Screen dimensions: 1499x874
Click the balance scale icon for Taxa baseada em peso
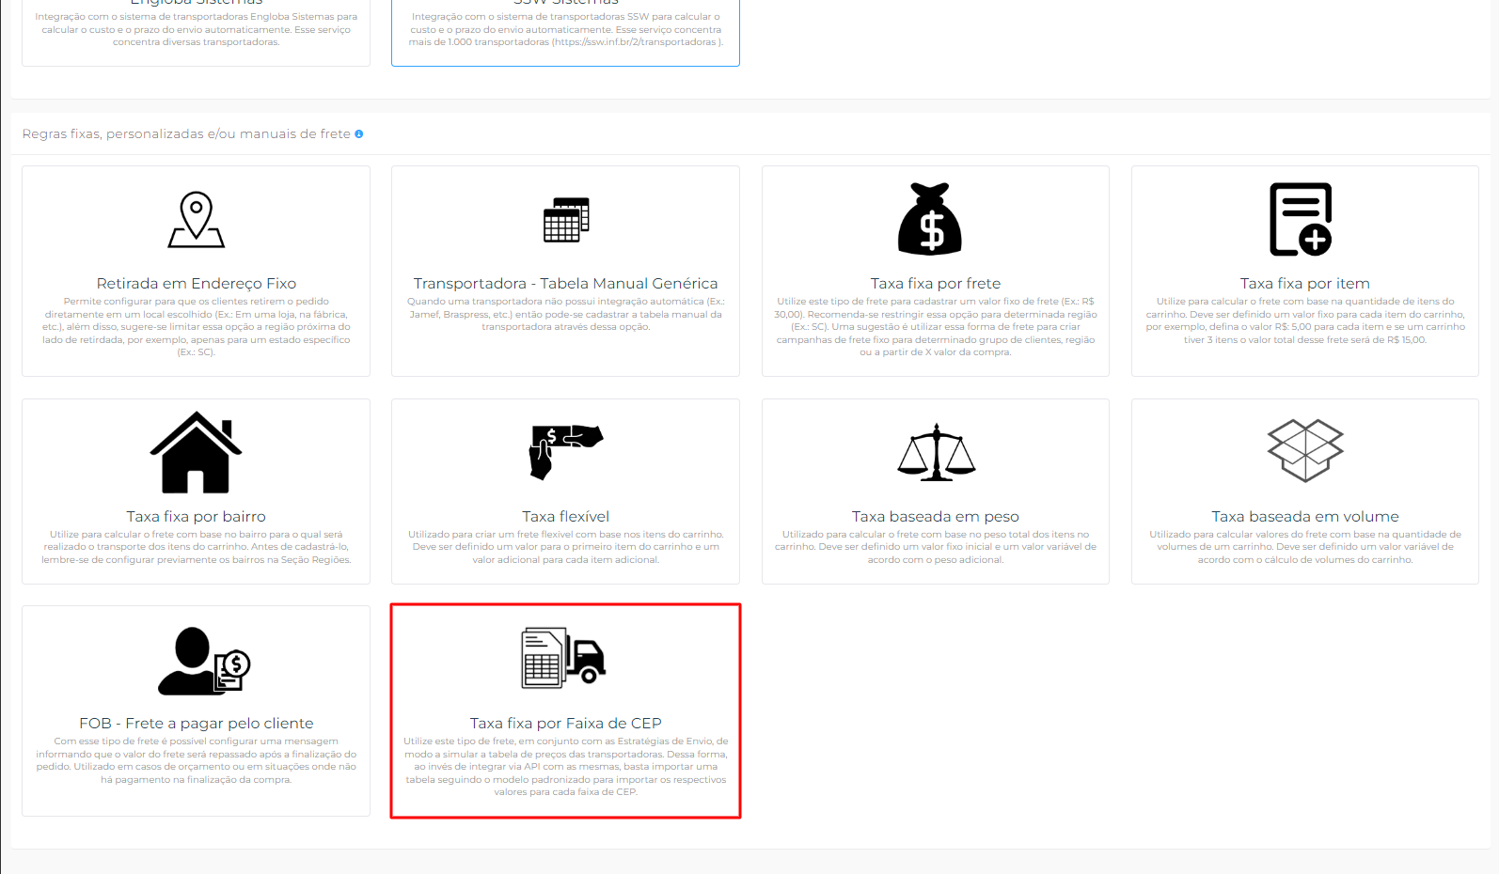click(x=936, y=452)
